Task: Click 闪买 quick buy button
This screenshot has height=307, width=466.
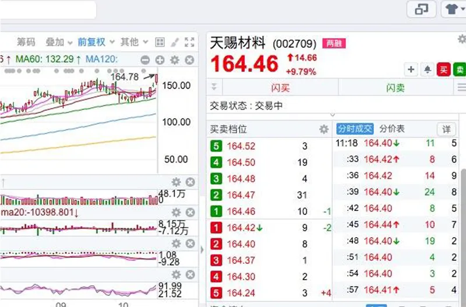Action: click(280, 87)
